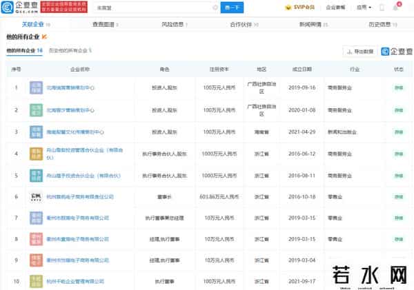Screen dimensions: 414x290
Task: Click the green 存续 status tag in row 1
Action: pos(399,87)
